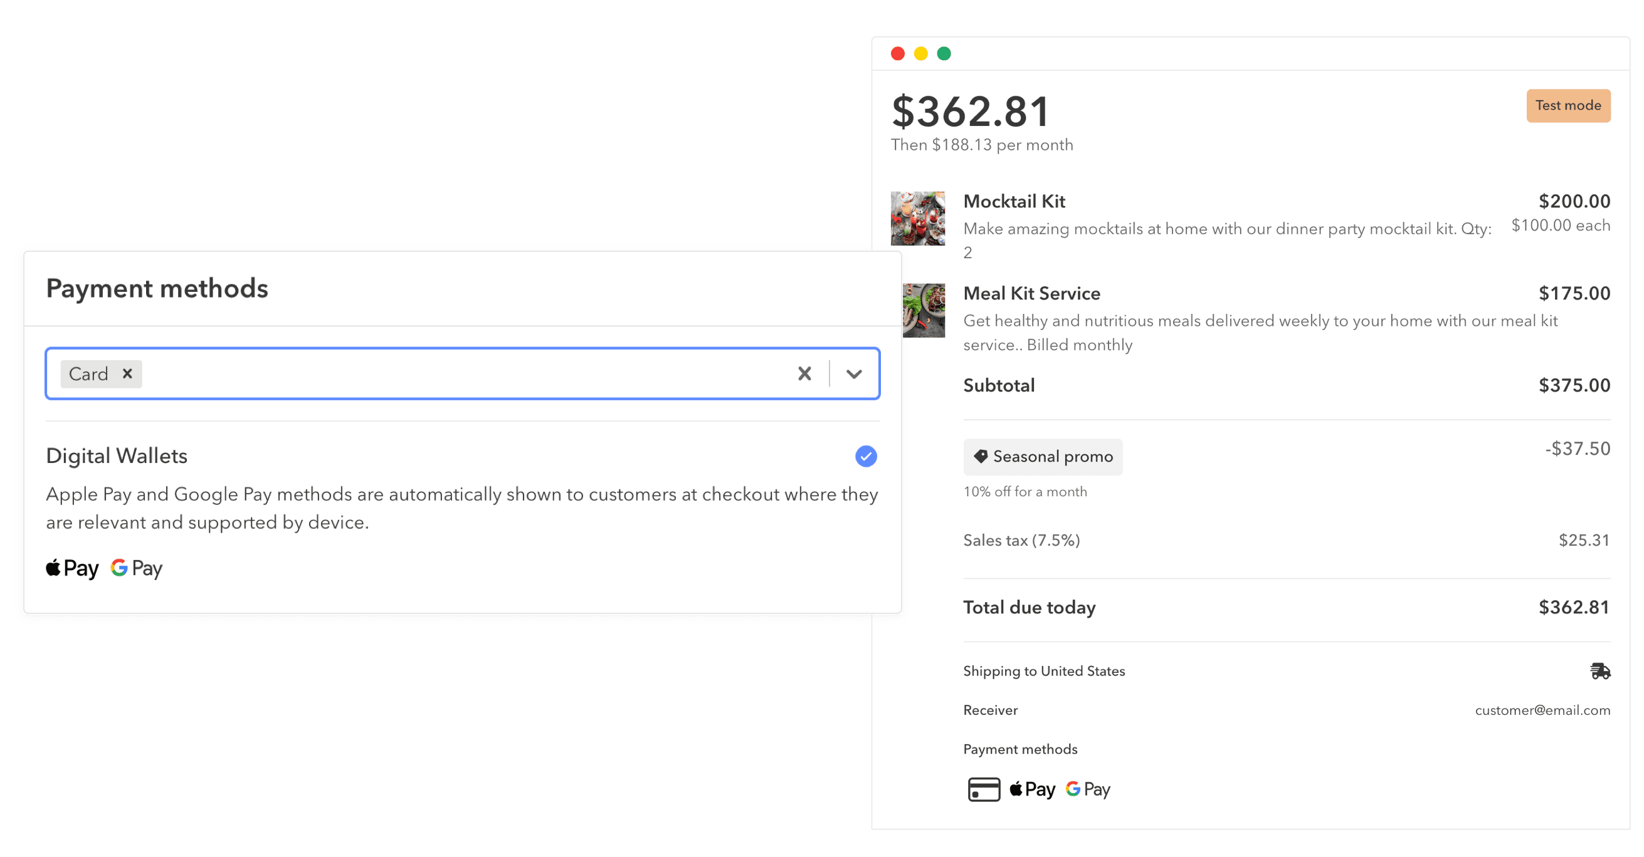The width and height of the screenshot is (1644, 857).
Task: Click the shipping truck icon
Action: 1599,671
